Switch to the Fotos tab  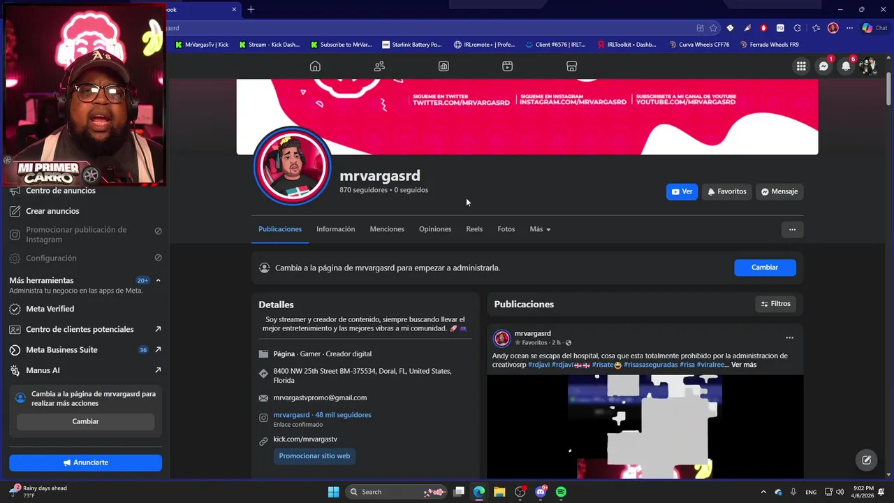[x=506, y=229]
